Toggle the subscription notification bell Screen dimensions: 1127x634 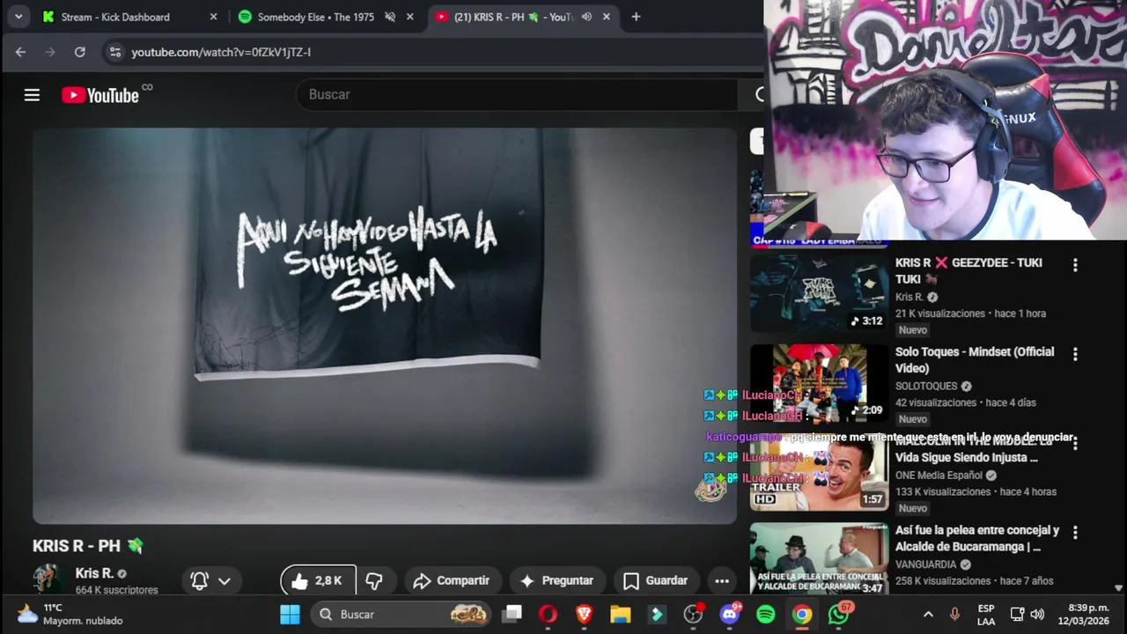200,580
